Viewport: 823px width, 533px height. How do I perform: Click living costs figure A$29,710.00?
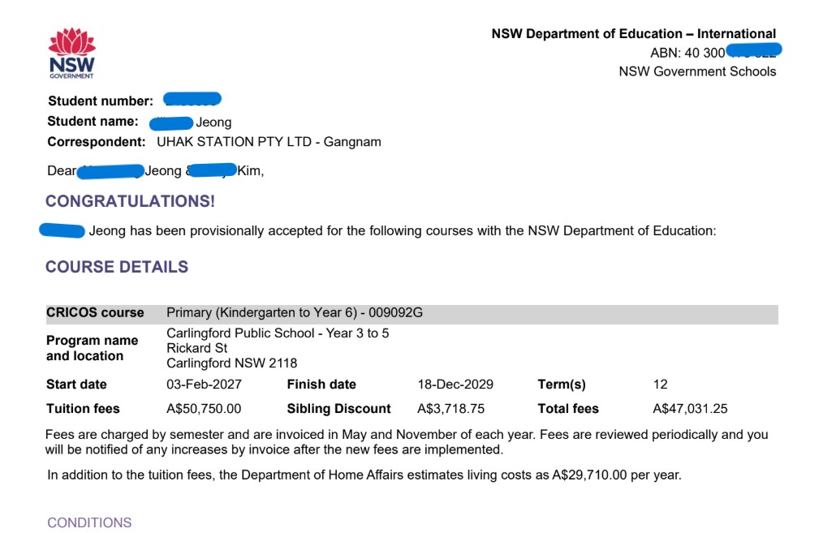[x=589, y=475]
